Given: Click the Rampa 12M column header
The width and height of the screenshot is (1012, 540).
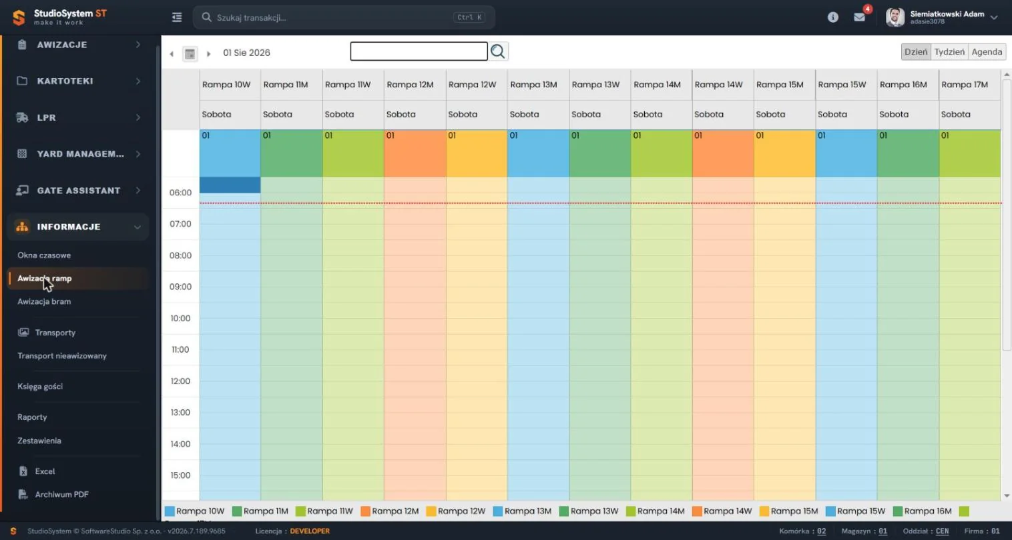Looking at the screenshot, I should pyautogui.click(x=415, y=85).
